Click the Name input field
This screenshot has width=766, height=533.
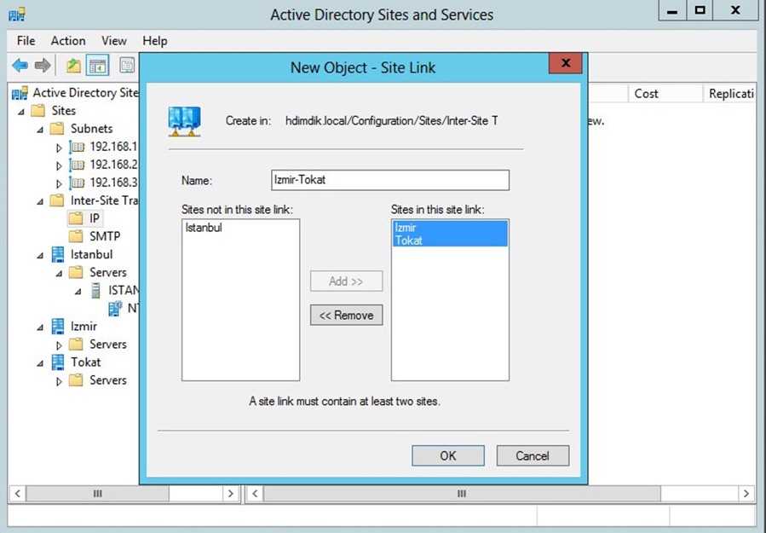390,180
